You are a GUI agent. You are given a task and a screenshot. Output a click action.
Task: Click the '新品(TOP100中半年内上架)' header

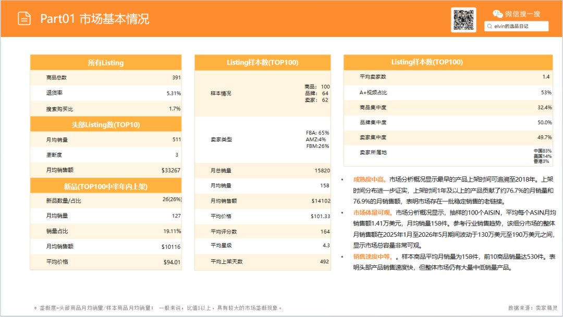pyautogui.click(x=106, y=186)
